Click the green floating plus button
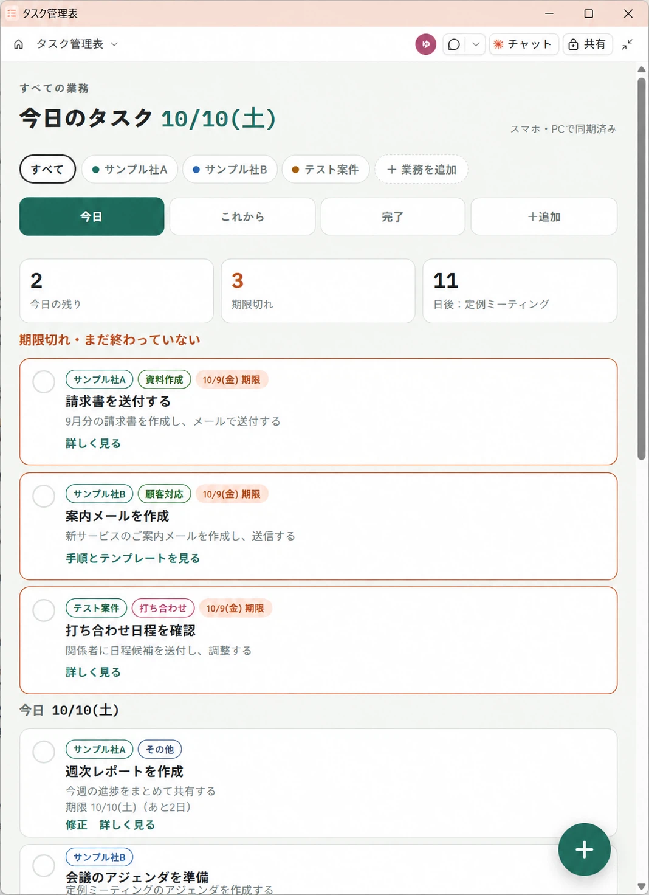This screenshot has width=649, height=895. click(585, 849)
